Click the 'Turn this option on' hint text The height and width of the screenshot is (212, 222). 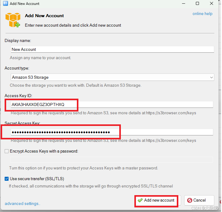click(x=83, y=168)
